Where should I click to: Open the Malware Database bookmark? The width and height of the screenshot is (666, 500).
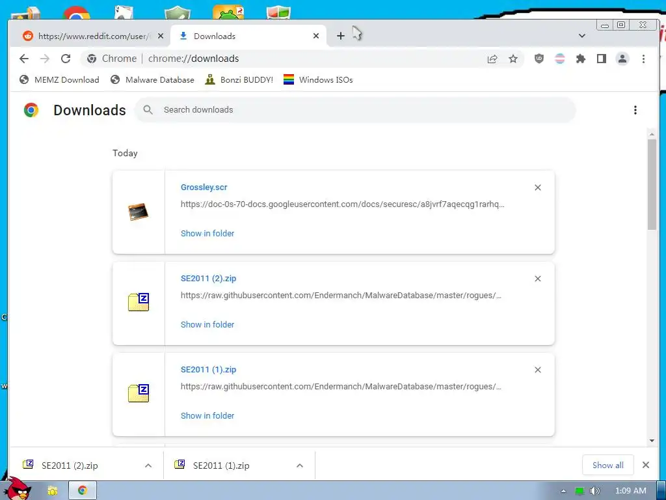pos(152,80)
